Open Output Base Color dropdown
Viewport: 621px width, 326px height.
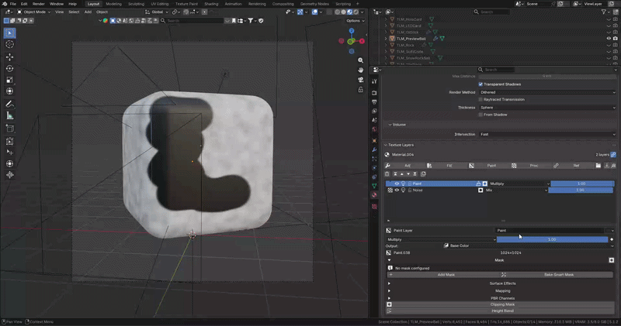tap(529, 245)
